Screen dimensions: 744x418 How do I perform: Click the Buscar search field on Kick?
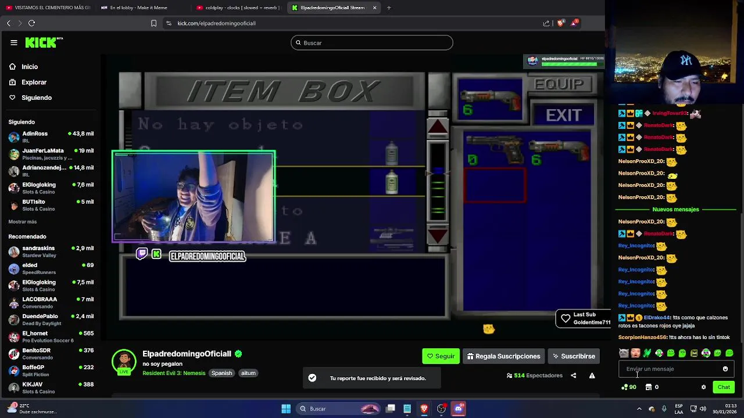point(371,43)
